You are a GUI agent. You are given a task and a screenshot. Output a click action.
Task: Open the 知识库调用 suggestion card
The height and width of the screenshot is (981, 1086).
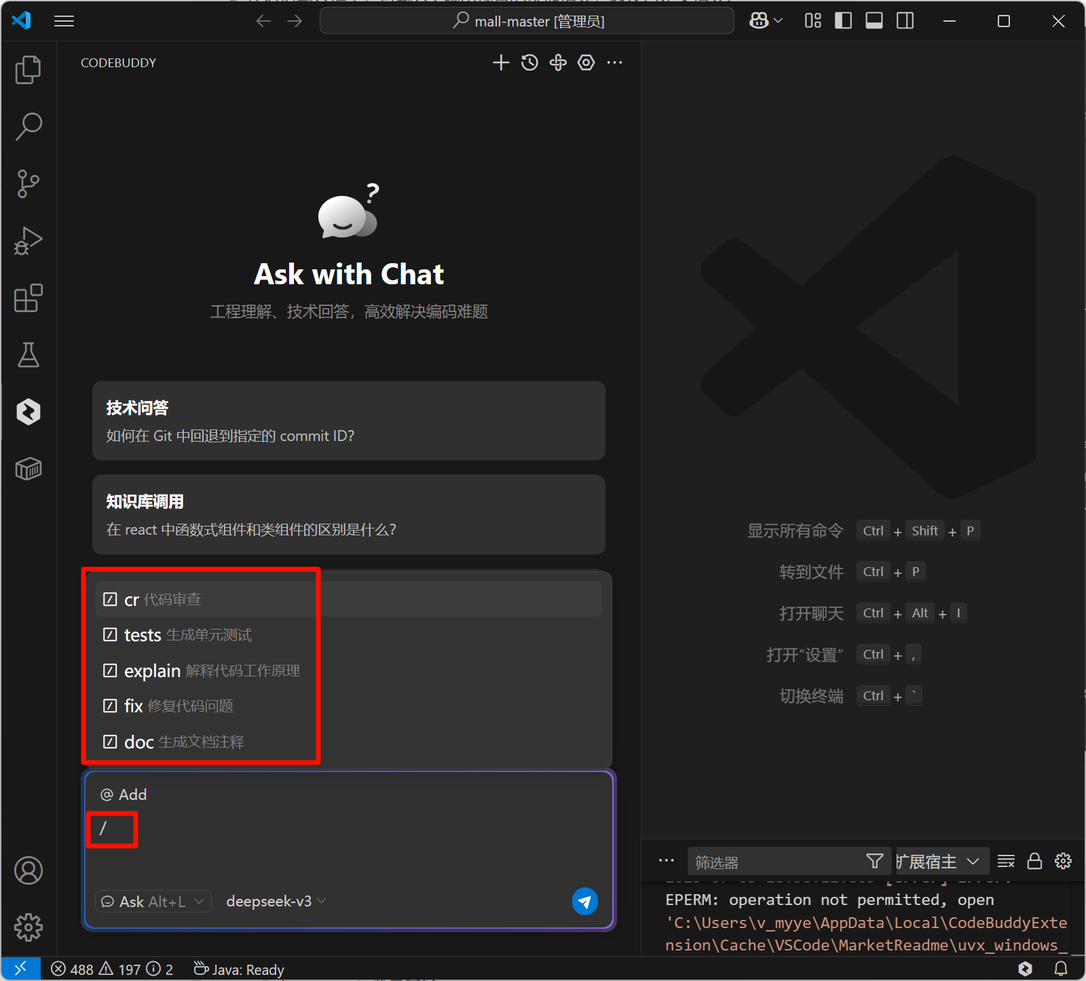click(348, 514)
